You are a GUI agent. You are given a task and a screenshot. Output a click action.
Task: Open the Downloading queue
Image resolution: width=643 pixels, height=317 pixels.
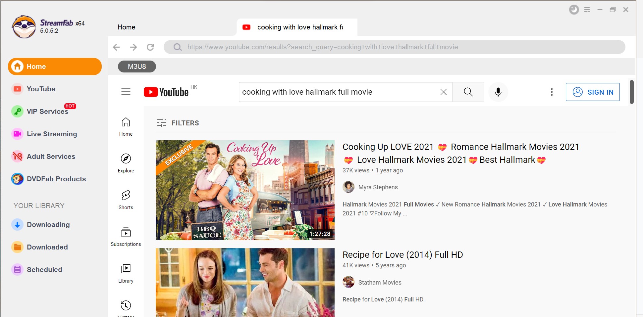pos(48,224)
